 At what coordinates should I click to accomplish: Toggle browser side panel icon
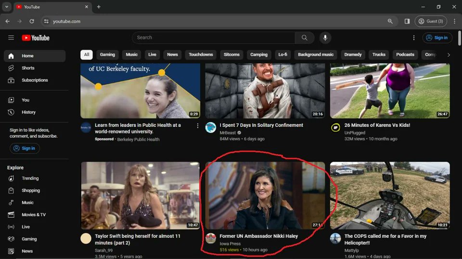tap(407, 21)
